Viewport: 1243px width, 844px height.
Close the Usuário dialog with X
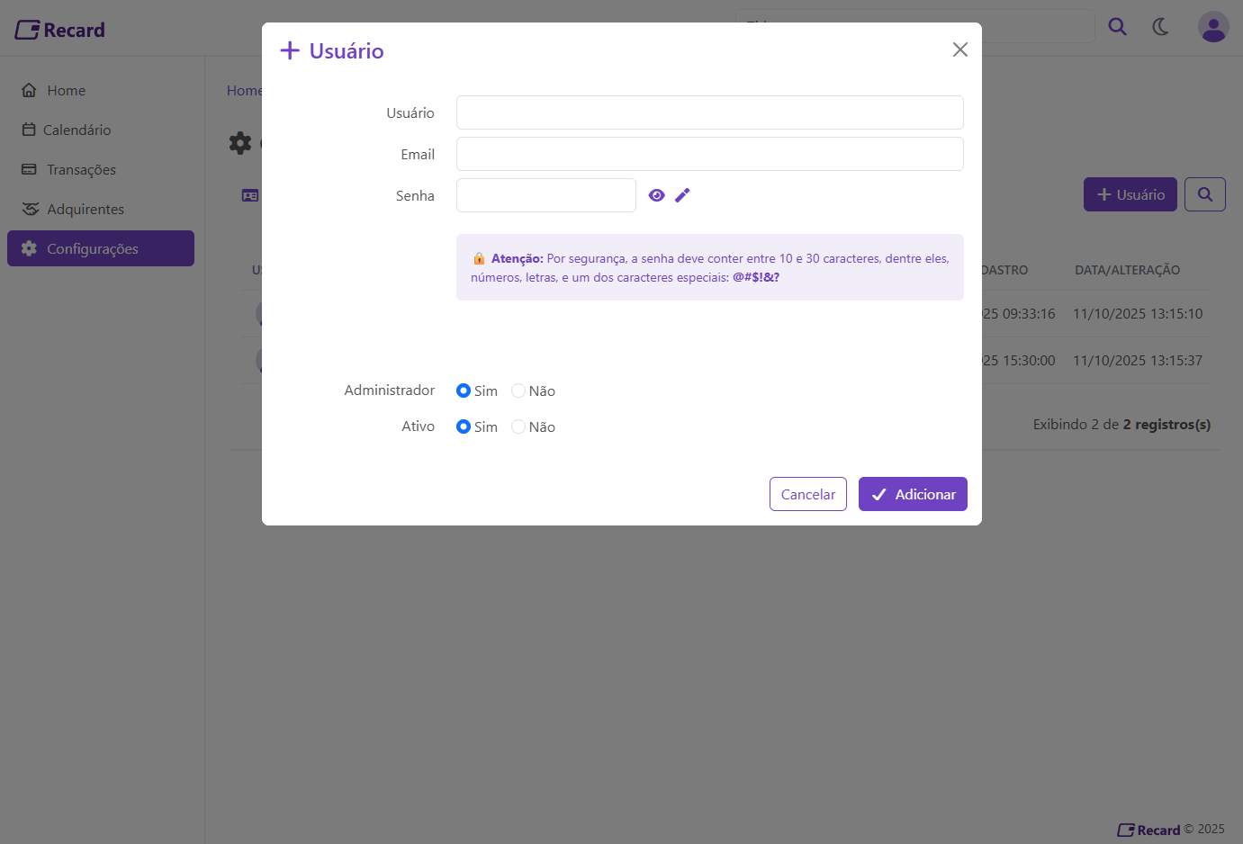click(x=960, y=49)
